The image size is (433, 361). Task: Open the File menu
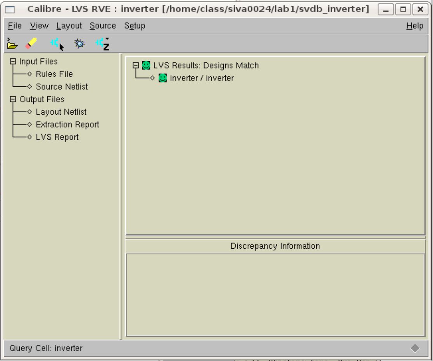pyautogui.click(x=15, y=26)
